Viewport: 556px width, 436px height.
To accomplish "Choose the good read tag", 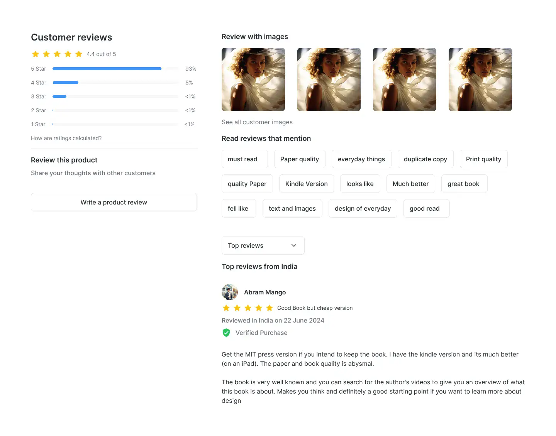I will click(x=427, y=208).
